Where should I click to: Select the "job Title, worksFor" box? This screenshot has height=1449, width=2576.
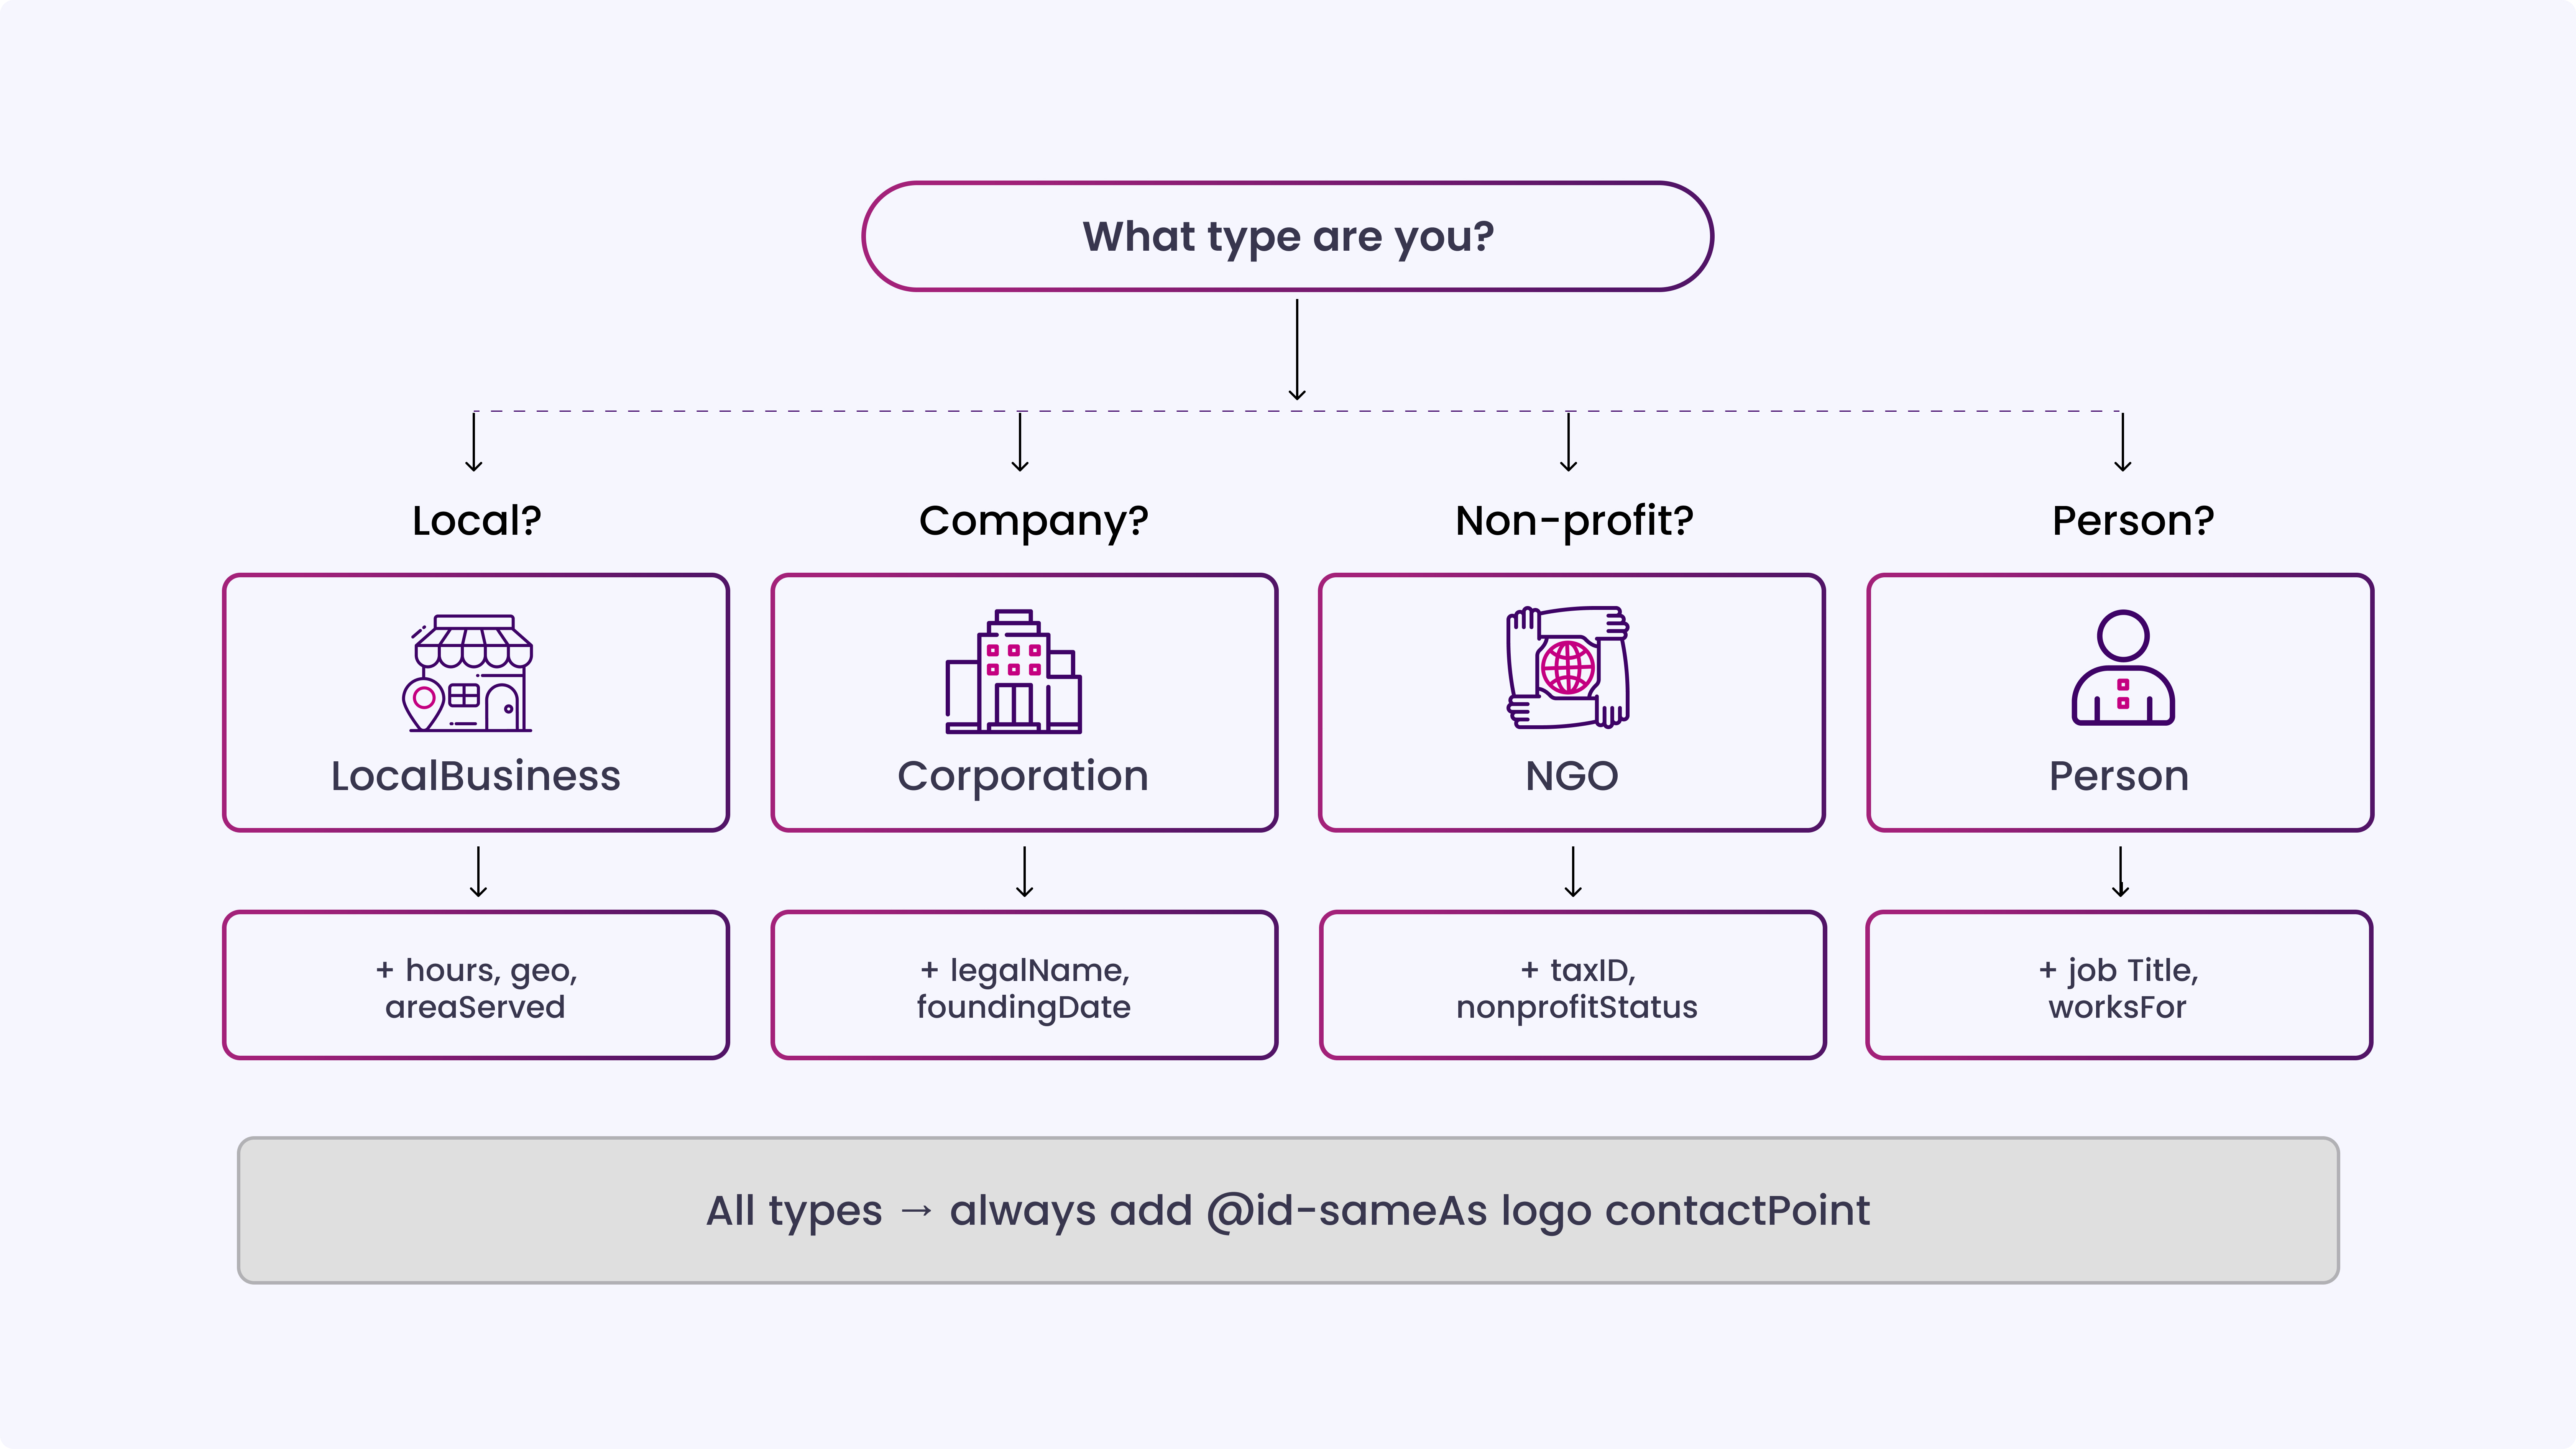pyautogui.click(x=2119, y=986)
